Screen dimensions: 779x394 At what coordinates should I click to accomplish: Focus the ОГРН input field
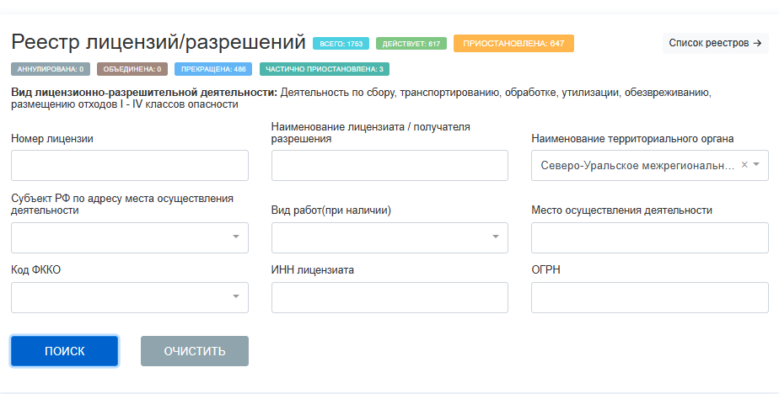(649, 297)
